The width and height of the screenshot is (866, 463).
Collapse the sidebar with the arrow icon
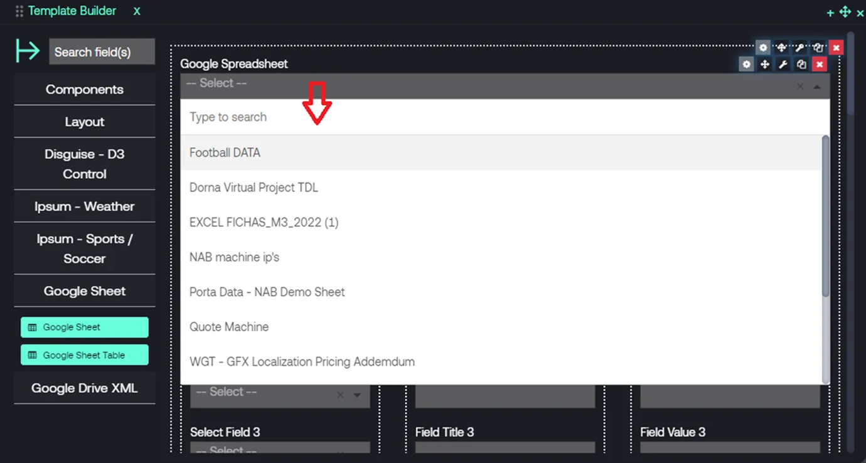pyautogui.click(x=28, y=51)
